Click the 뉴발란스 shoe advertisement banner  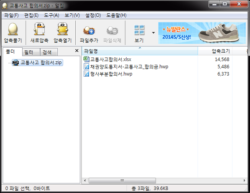click(x=202, y=33)
